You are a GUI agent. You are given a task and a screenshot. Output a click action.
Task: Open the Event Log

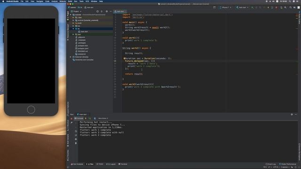[271, 164]
